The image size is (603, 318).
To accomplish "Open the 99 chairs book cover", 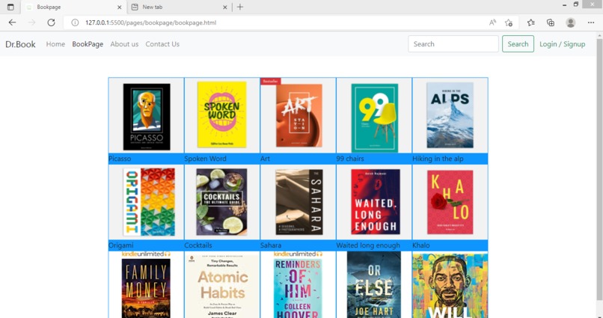I will 375,117.
